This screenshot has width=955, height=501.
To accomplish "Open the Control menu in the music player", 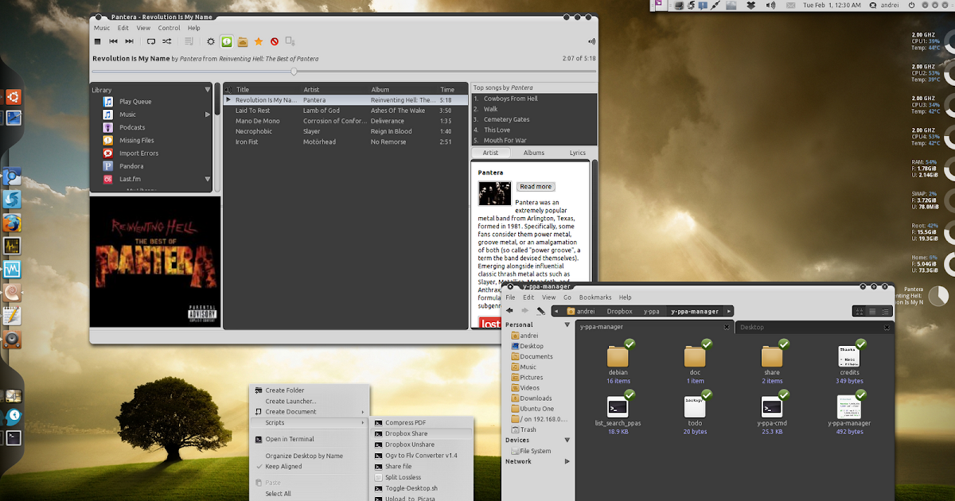I will pos(168,27).
